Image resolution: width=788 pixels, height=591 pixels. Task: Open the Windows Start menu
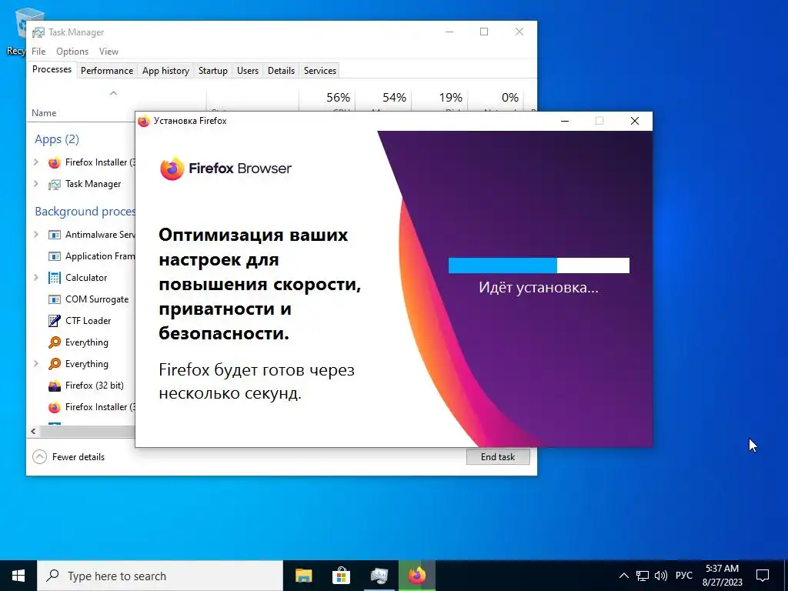18,576
